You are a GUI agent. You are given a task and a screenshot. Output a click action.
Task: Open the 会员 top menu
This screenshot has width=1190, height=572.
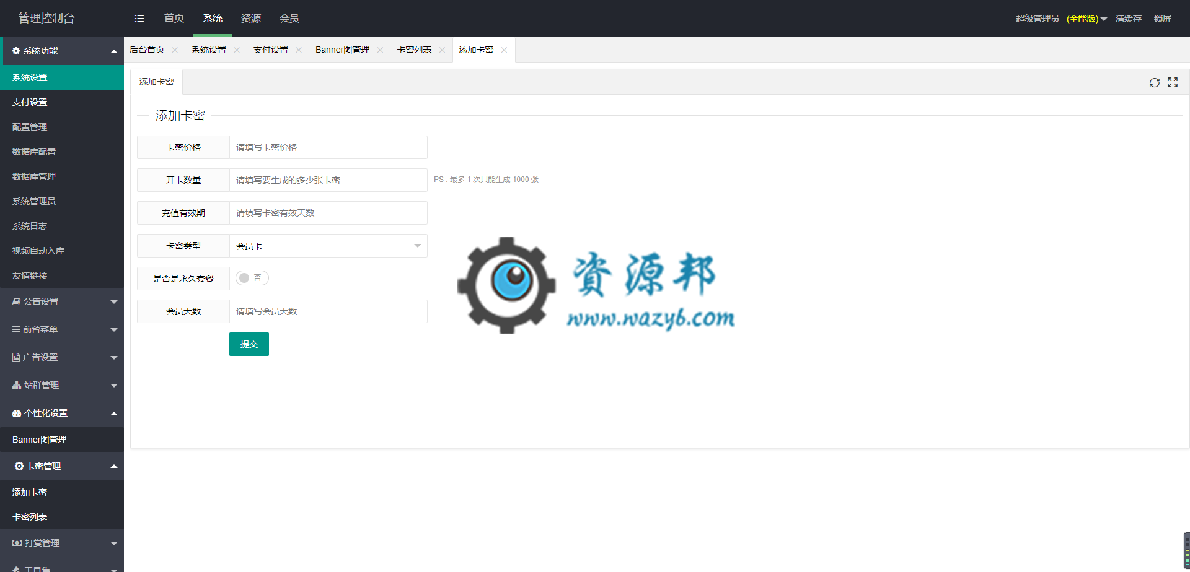pos(289,19)
